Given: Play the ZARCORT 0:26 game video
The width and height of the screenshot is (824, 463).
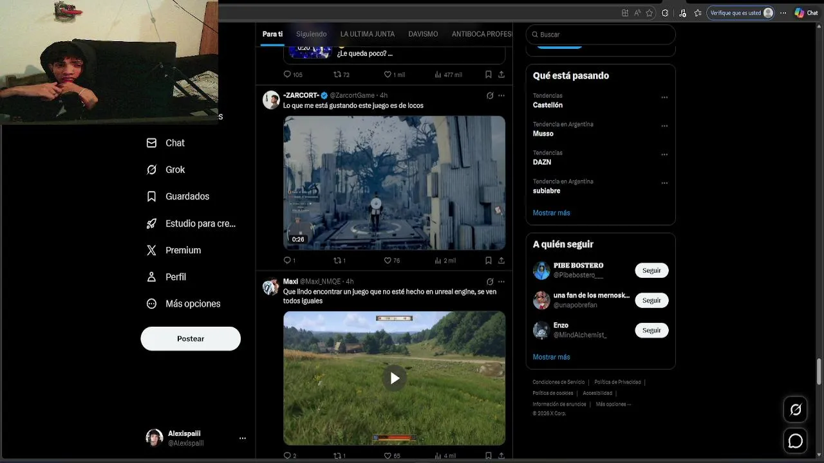Looking at the screenshot, I should (395, 183).
